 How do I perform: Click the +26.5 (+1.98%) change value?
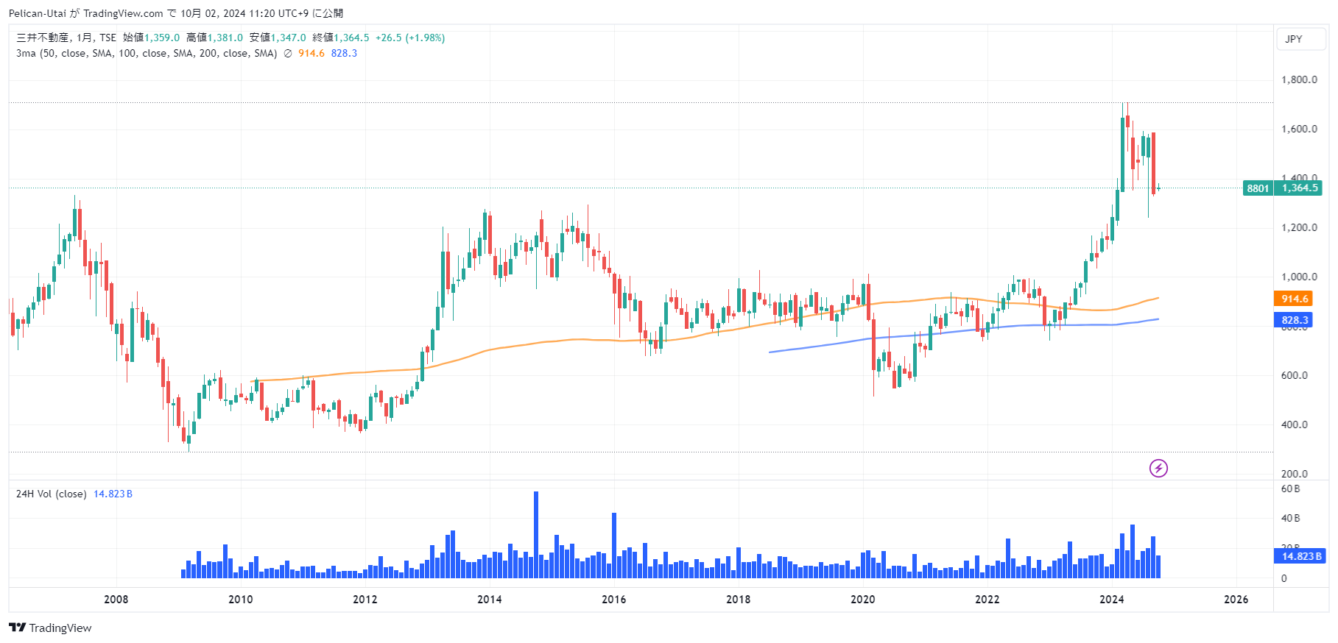tap(410, 38)
